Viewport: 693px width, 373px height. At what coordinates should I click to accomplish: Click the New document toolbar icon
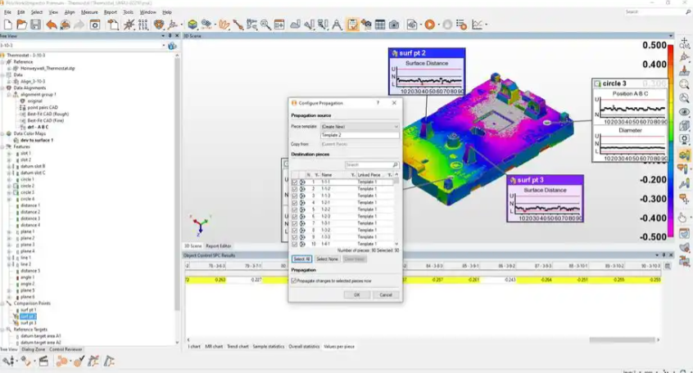(x=7, y=25)
